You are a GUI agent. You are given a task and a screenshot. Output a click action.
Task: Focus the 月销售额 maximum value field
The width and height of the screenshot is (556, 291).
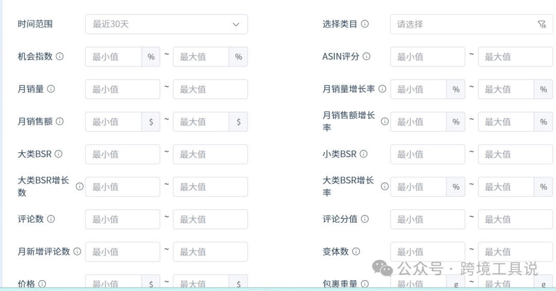(x=201, y=122)
